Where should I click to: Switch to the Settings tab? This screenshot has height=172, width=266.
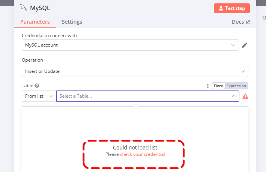point(72,22)
